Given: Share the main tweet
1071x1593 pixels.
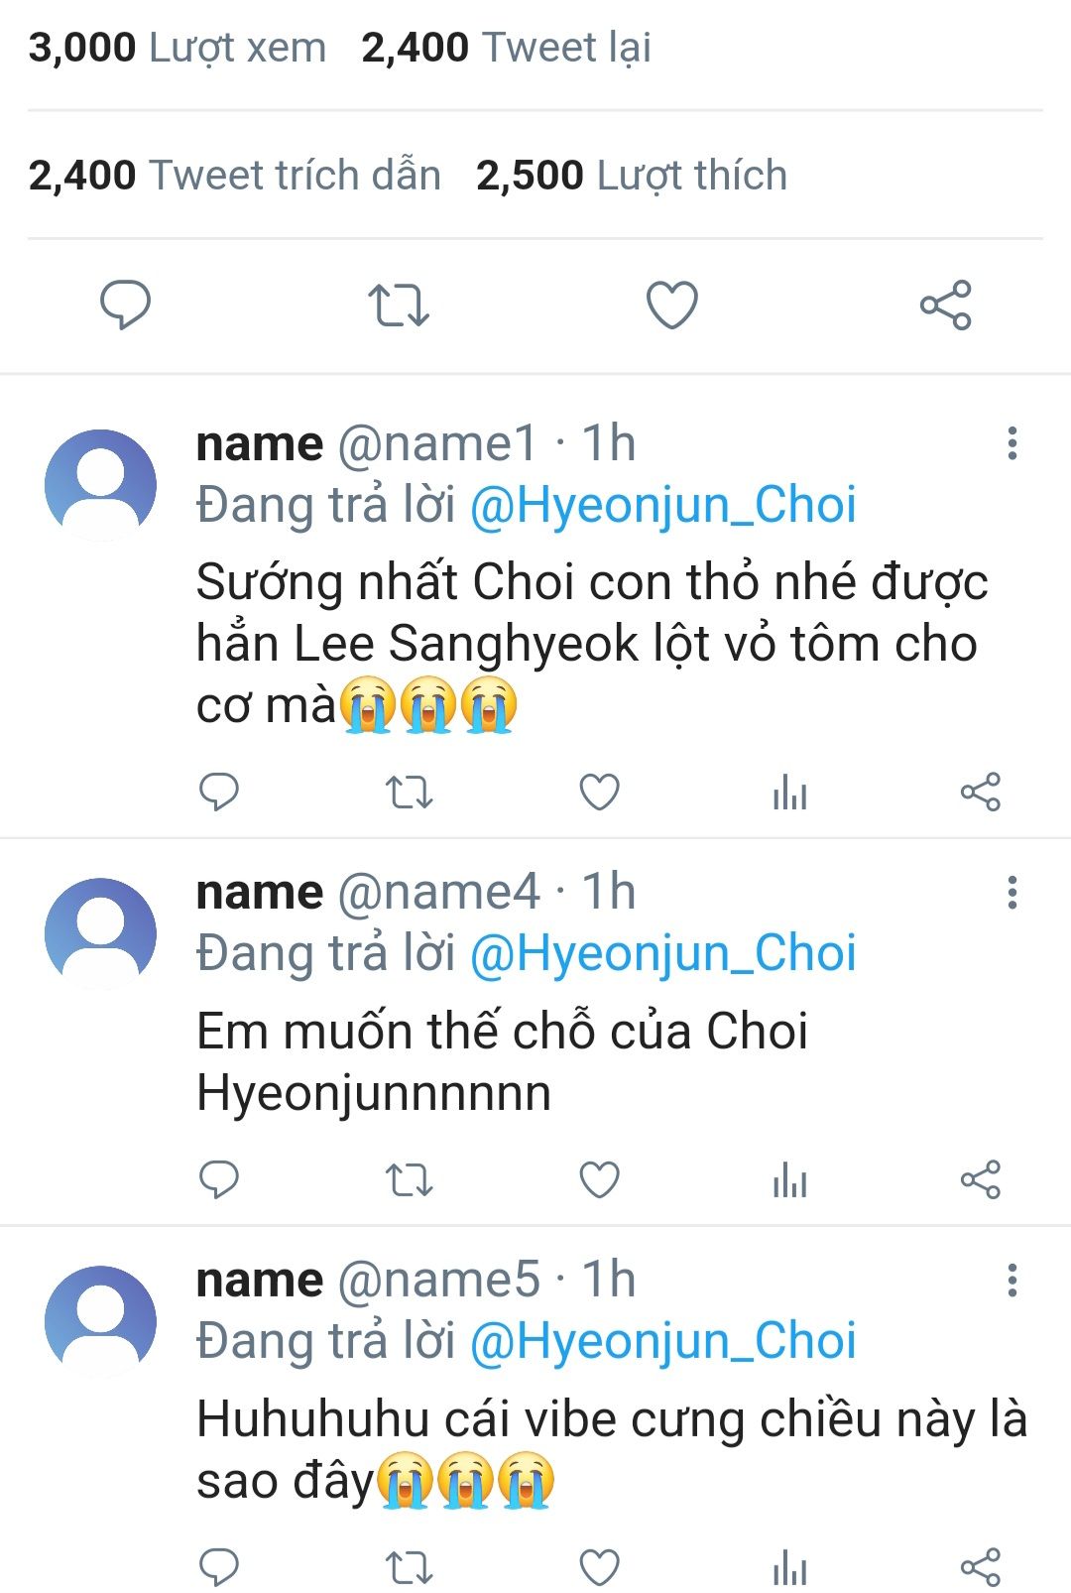Looking at the screenshot, I should (x=945, y=305).
